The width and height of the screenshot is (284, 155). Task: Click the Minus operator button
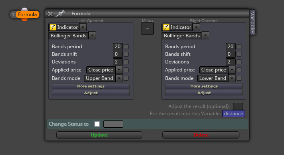(147, 29)
